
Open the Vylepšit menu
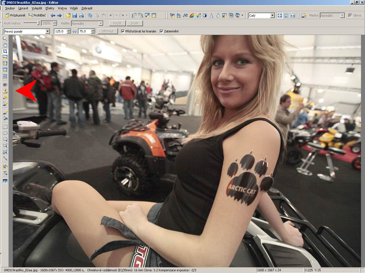pos(37,8)
